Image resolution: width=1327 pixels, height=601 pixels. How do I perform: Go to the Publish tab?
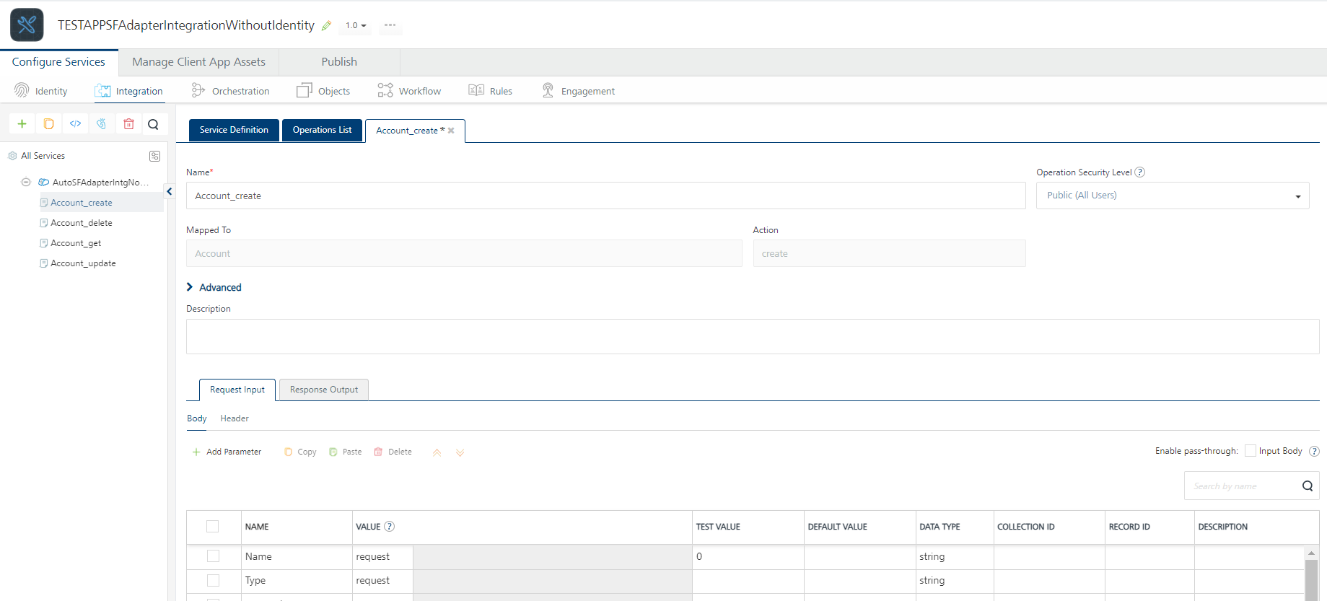tap(339, 62)
